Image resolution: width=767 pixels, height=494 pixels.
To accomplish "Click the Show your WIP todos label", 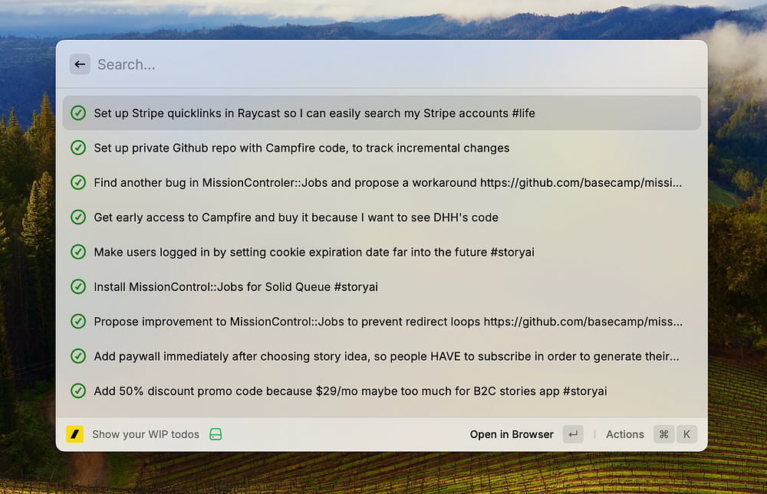I will [145, 434].
